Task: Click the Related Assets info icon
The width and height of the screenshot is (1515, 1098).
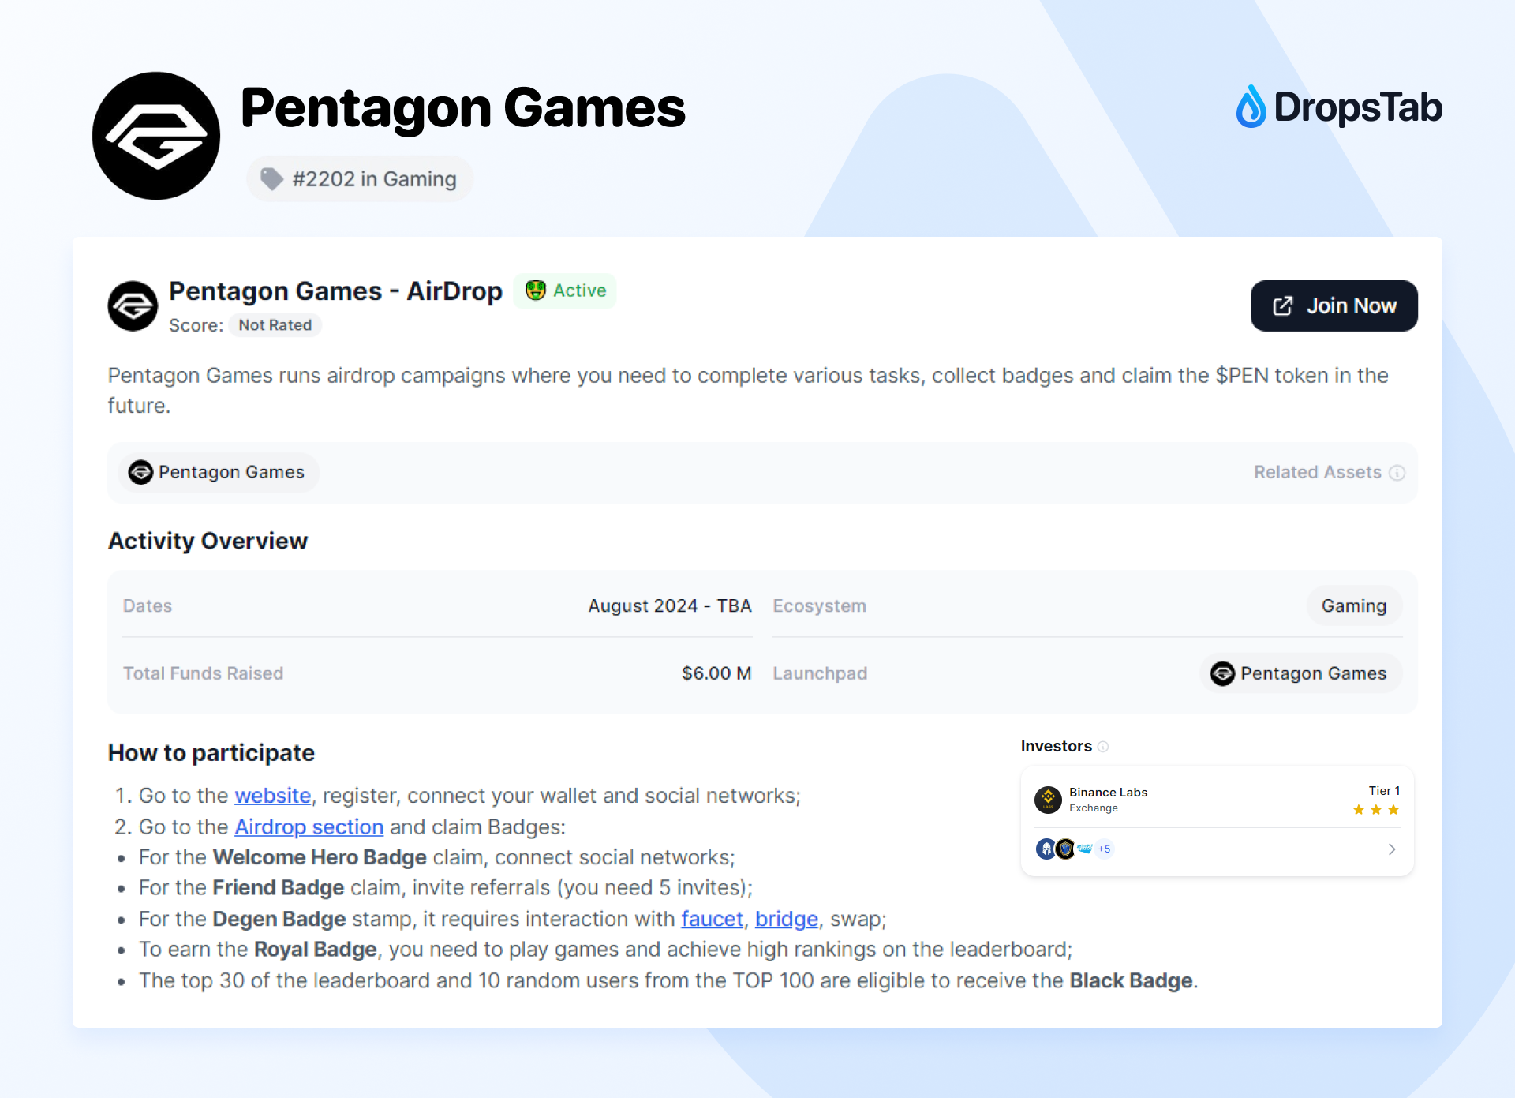Action: coord(1397,473)
